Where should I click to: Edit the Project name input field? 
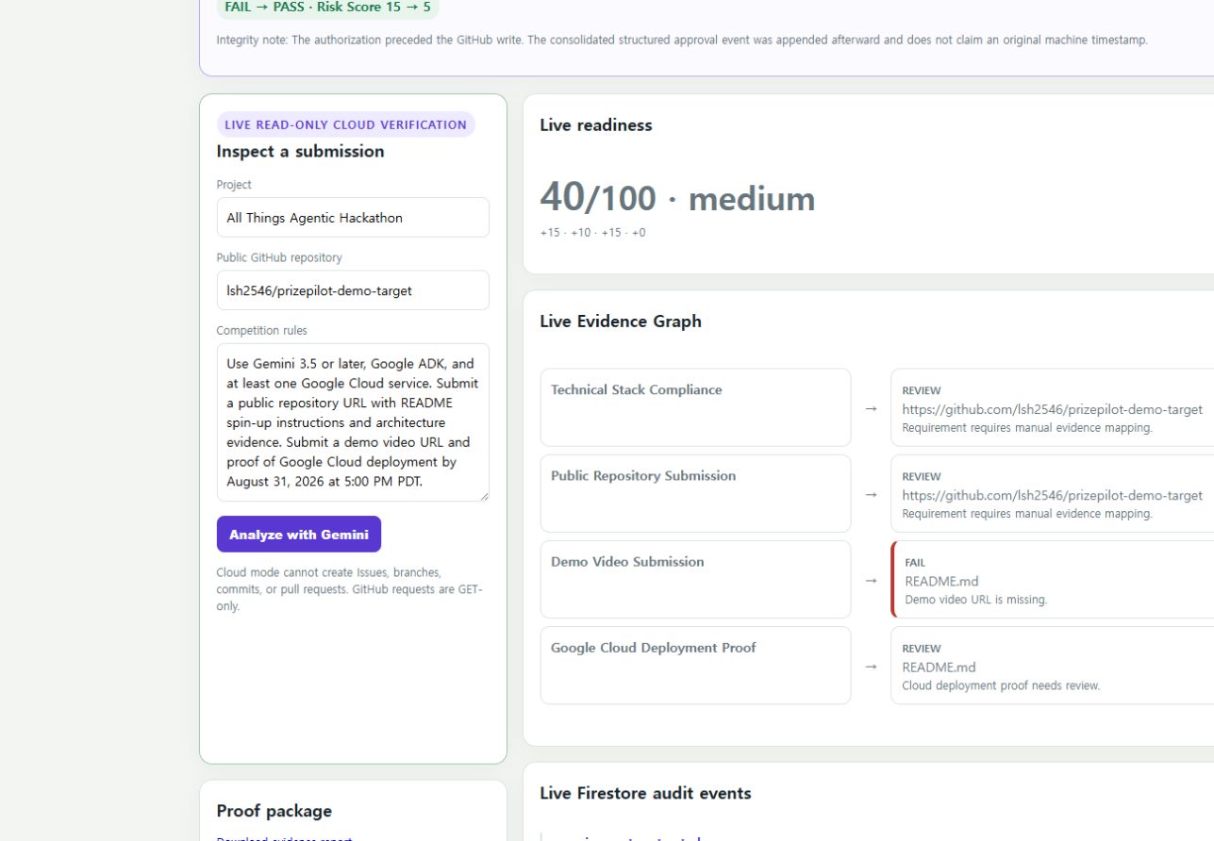(x=353, y=217)
